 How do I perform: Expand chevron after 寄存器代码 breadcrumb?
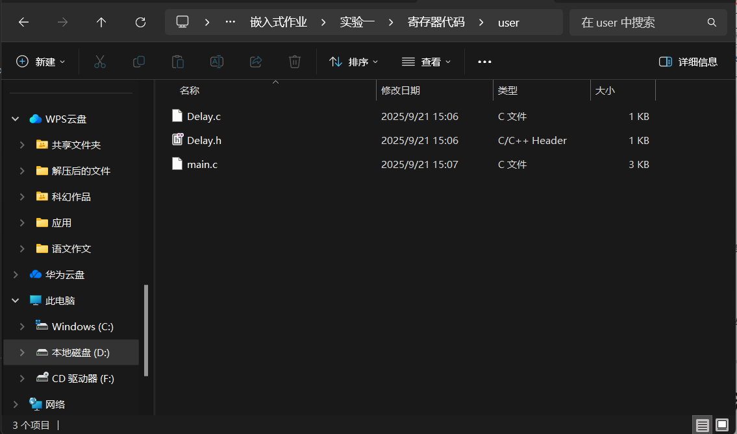tap(481, 22)
